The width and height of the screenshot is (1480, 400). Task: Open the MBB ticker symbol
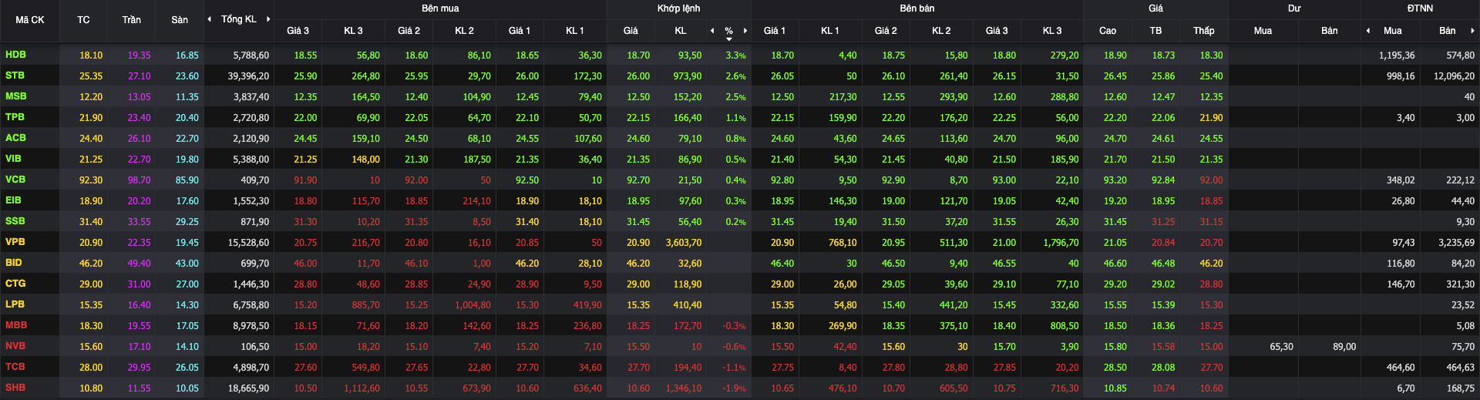click(x=16, y=325)
